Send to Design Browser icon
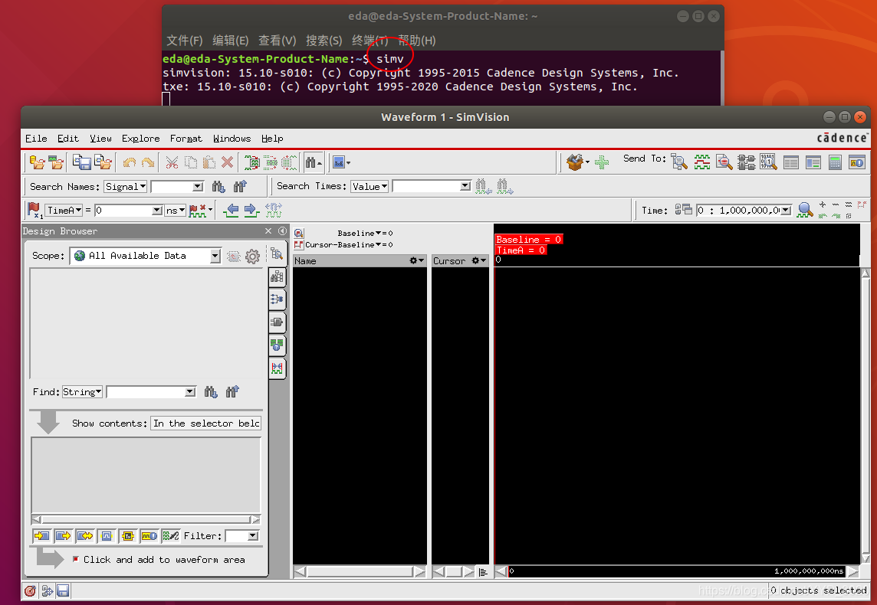The image size is (877, 605). point(679,162)
